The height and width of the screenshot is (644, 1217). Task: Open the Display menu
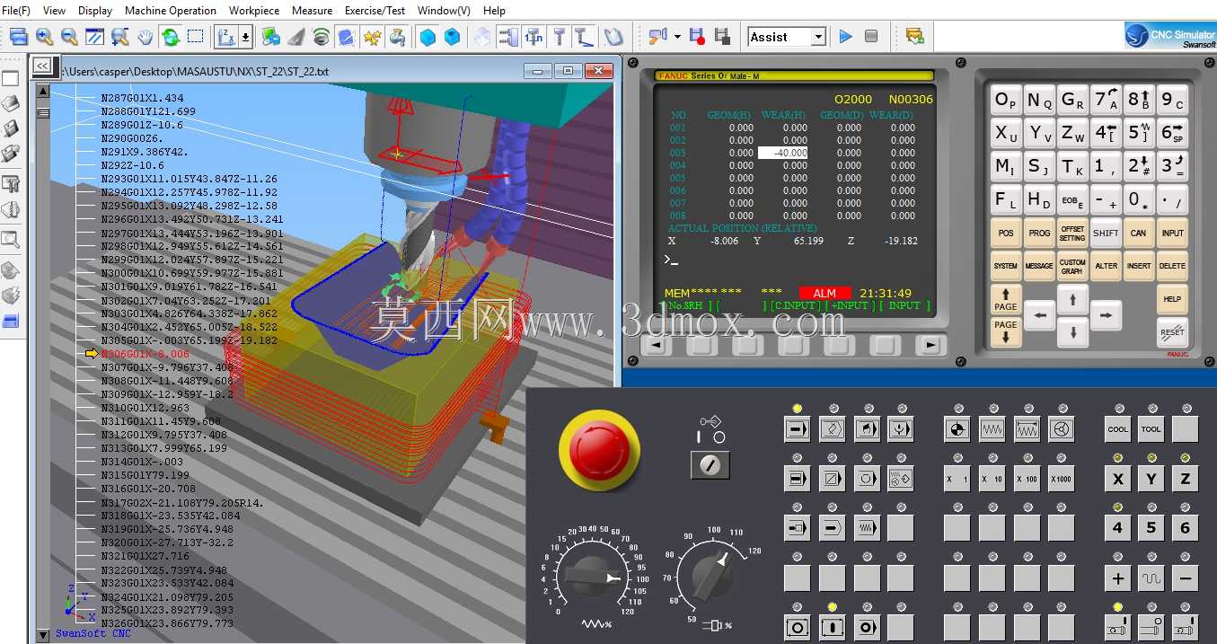click(95, 11)
